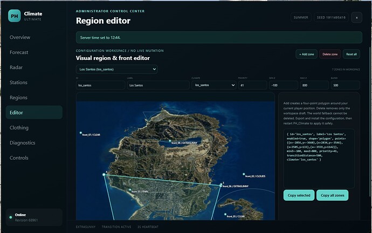This screenshot has width=372, height=233.
Task: Expand the Los Santos zone selector dropdown
Action: pyautogui.click(x=117, y=69)
